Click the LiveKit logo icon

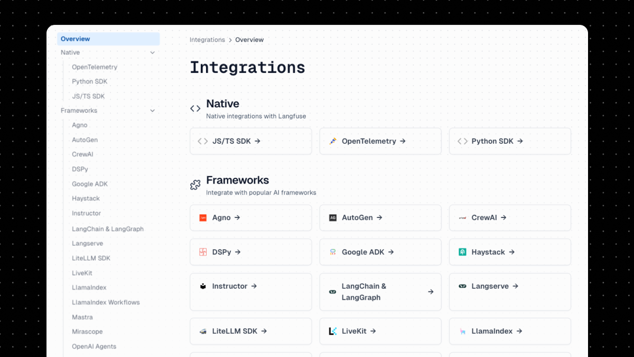click(x=332, y=331)
